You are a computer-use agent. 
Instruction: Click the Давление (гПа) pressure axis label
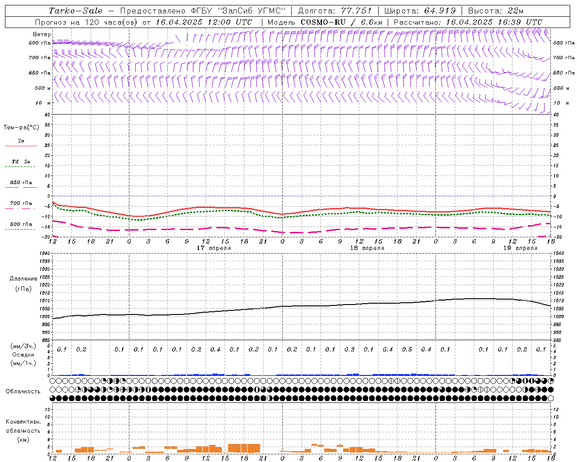(23, 283)
